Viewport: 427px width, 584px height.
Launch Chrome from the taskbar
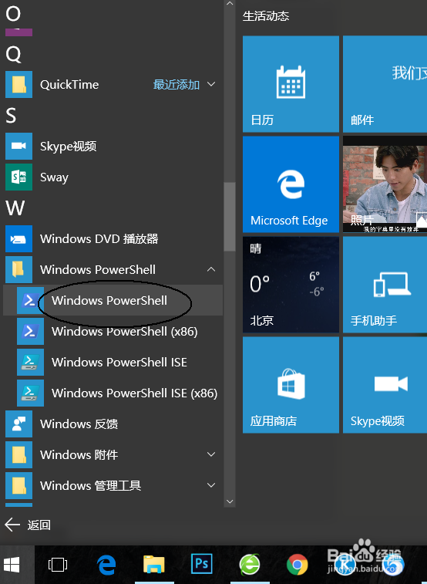coord(298,565)
